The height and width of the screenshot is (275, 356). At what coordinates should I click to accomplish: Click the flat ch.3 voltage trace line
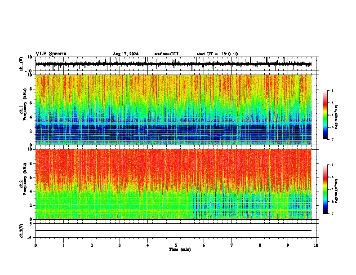pos(174,231)
